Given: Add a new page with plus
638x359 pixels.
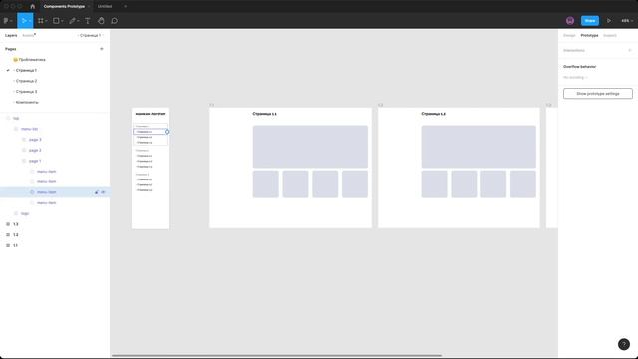Looking at the screenshot, I should (x=102, y=49).
